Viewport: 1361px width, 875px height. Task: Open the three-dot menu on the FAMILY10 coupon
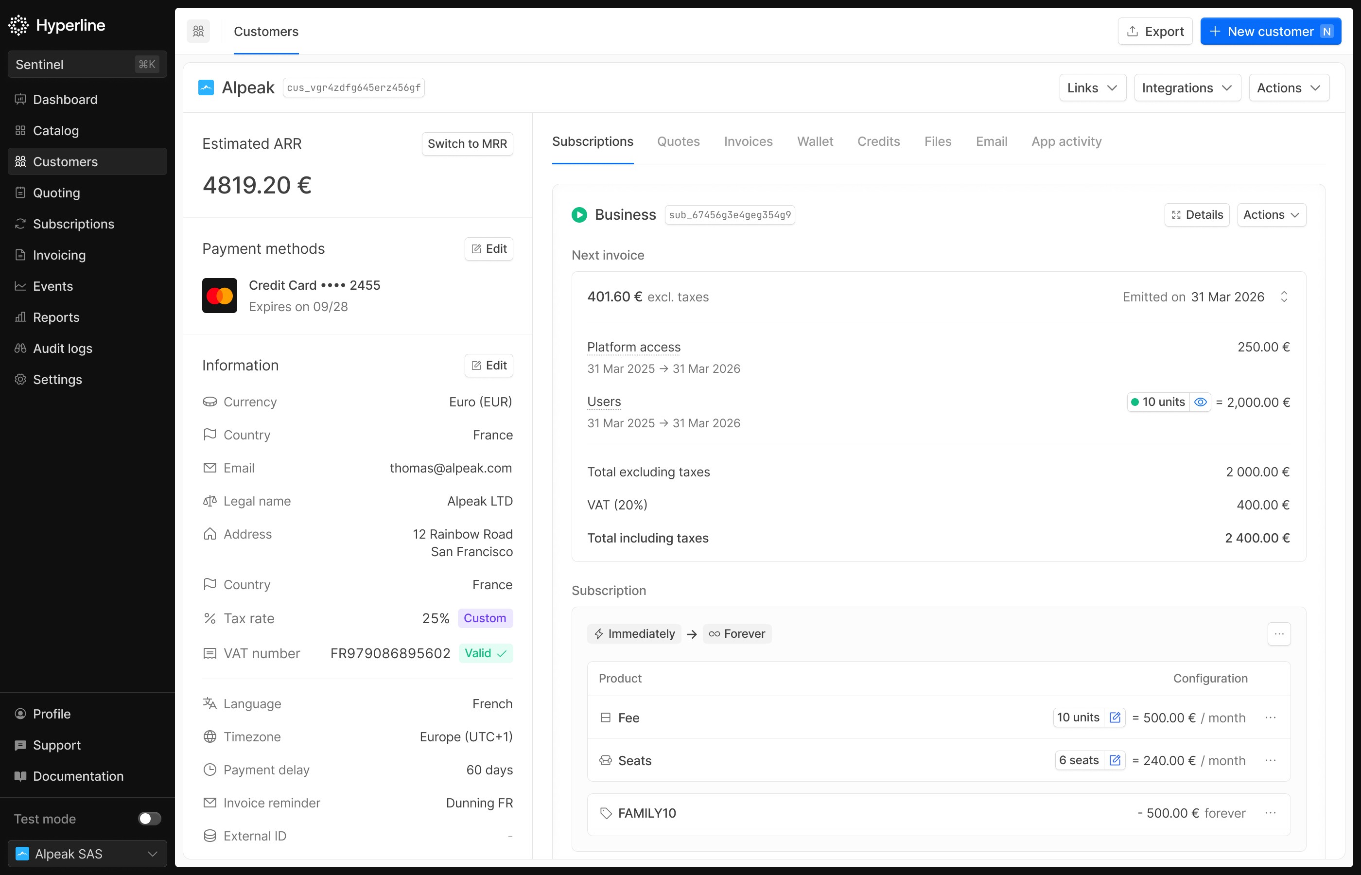point(1271,812)
